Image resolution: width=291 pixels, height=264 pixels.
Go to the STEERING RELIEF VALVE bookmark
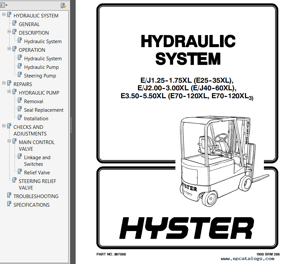[x=37, y=184]
